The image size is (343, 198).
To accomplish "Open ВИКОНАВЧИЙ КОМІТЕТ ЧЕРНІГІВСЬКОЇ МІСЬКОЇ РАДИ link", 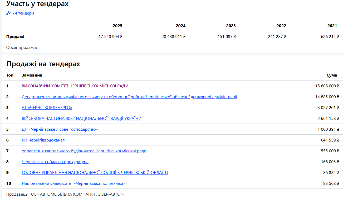I will point(75,86).
